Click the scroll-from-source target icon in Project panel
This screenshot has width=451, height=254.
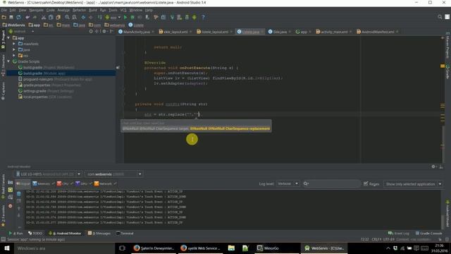click(91, 31)
